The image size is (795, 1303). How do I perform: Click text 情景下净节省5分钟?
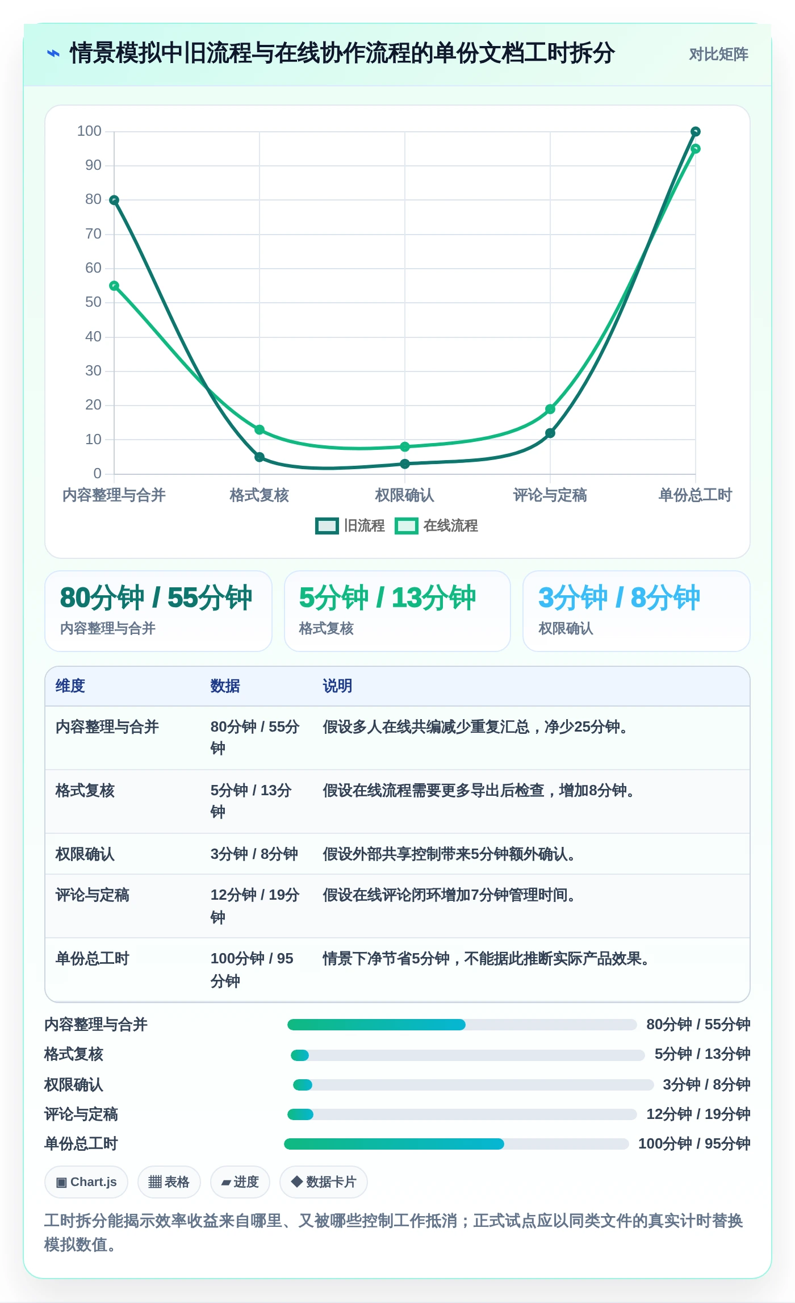pos(386,959)
